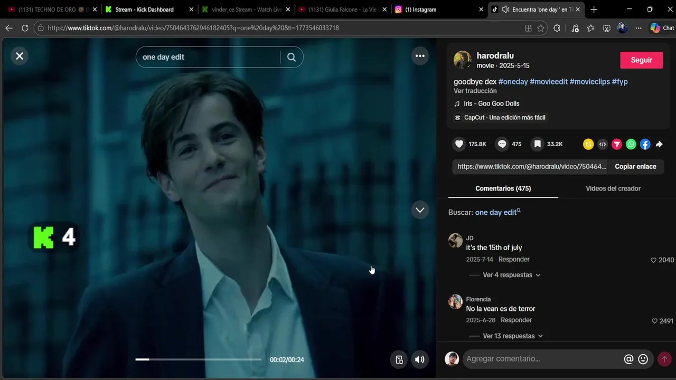Save video with bookmark icon
676x380 pixels.
point(537,144)
